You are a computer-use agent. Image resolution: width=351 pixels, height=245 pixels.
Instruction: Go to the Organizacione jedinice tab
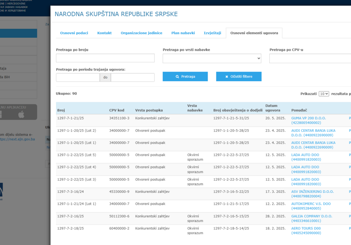coord(141,33)
